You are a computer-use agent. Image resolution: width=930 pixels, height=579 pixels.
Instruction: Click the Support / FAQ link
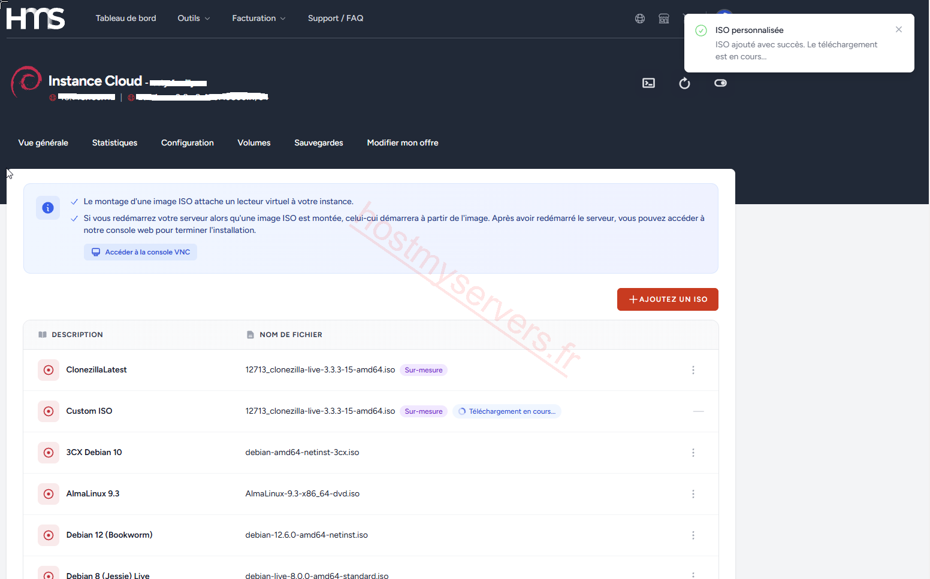click(336, 19)
